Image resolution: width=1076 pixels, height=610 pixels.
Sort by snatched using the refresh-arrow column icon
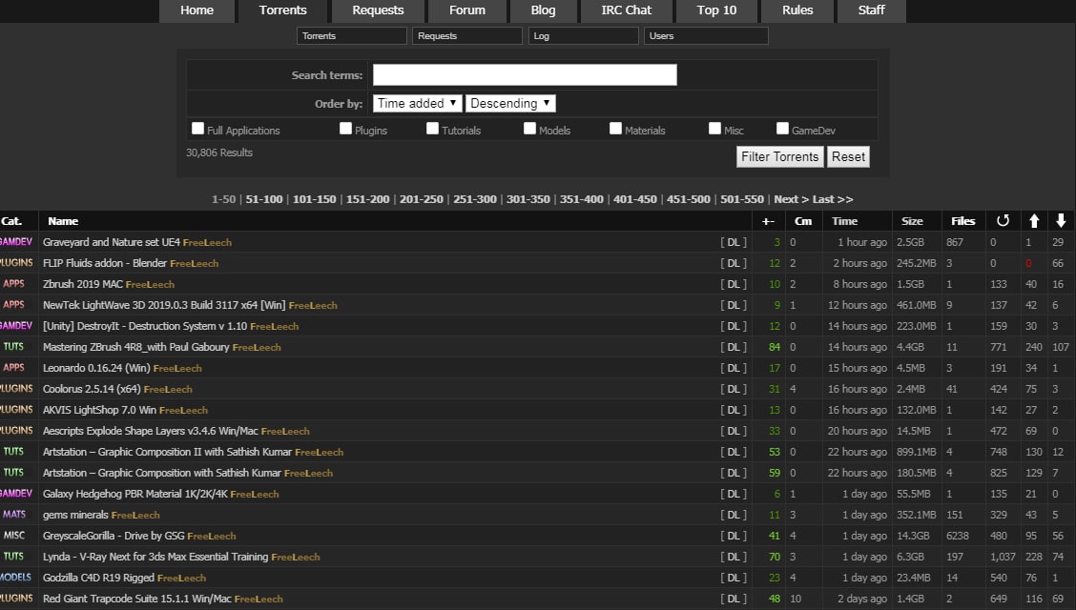pyautogui.click(x=1003, y=221)
